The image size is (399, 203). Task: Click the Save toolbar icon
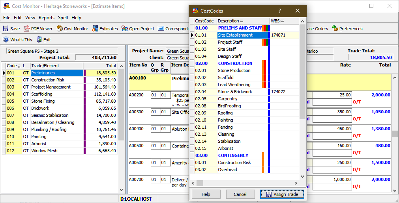(x=6, y=29)
